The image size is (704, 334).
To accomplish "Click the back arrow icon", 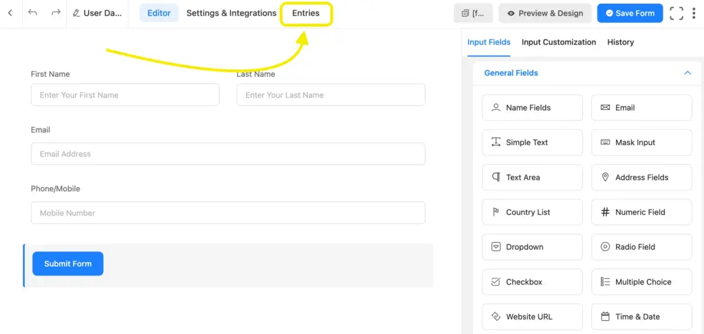I will [10, 13].
